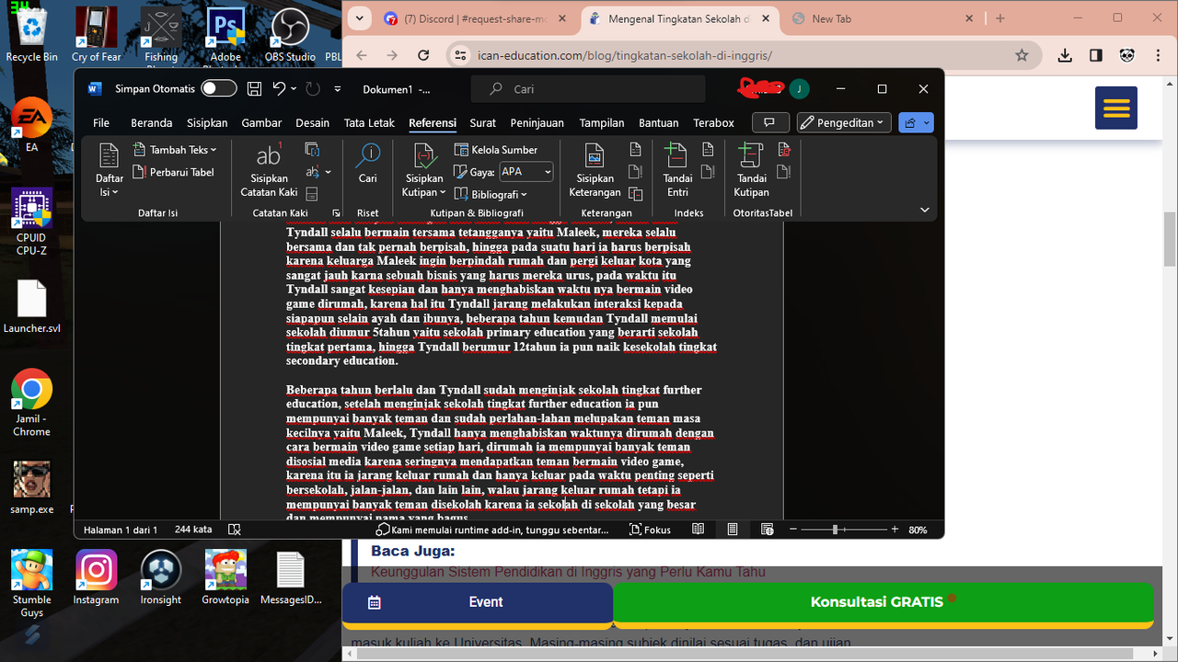
Task: Open the yellow hamburger menu on the website
Action: [1116, 108]
